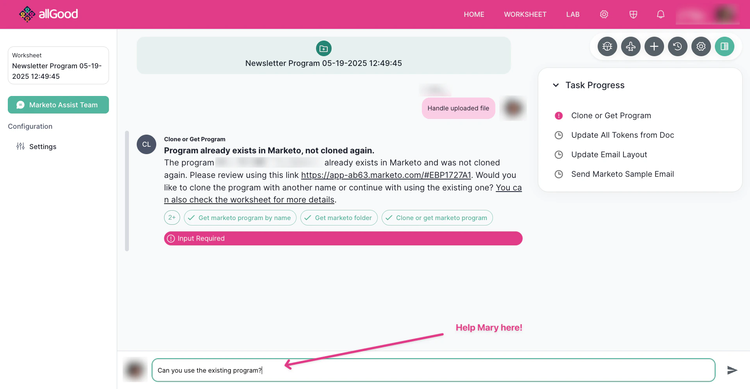Click the exclamation icon in Input Required bar
The height and width of the screenshot is (389, 750).
coord(171,238)
